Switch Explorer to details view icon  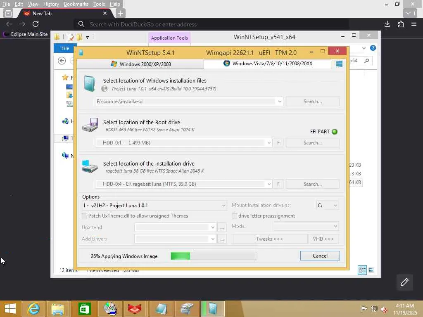tap(362, 270)
